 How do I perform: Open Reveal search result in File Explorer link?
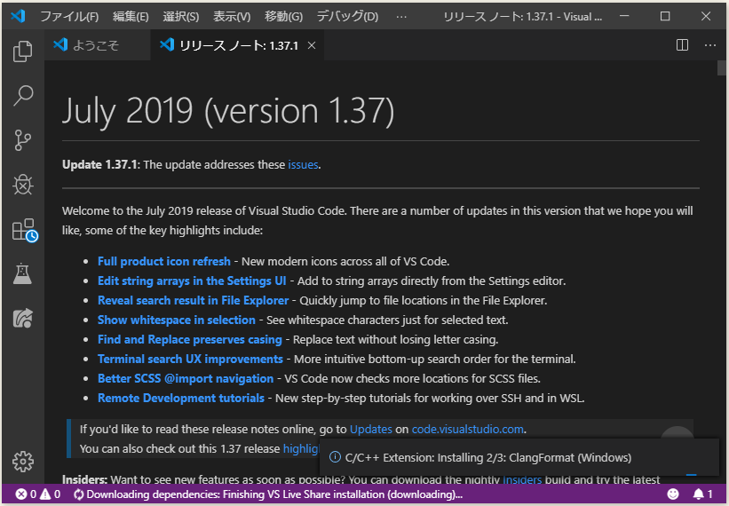point(193,300)
